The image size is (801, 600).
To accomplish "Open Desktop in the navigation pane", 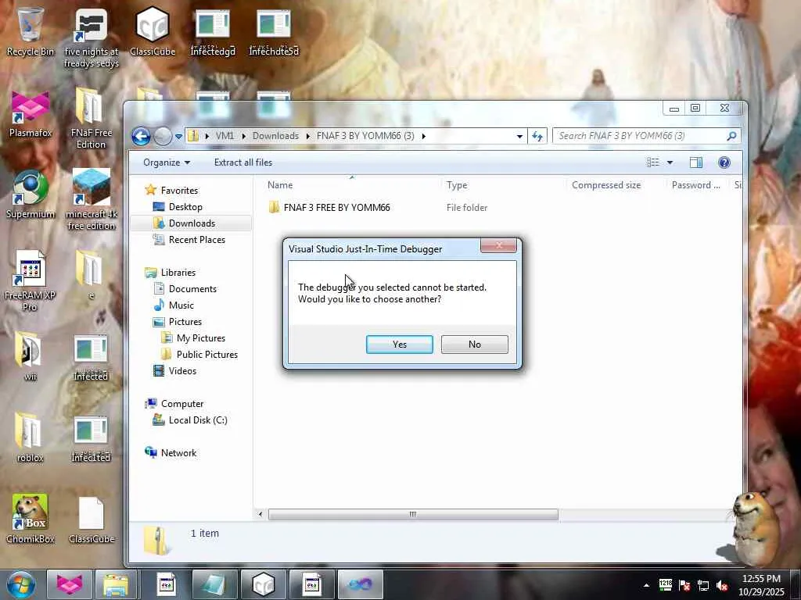I will point(185,206).
